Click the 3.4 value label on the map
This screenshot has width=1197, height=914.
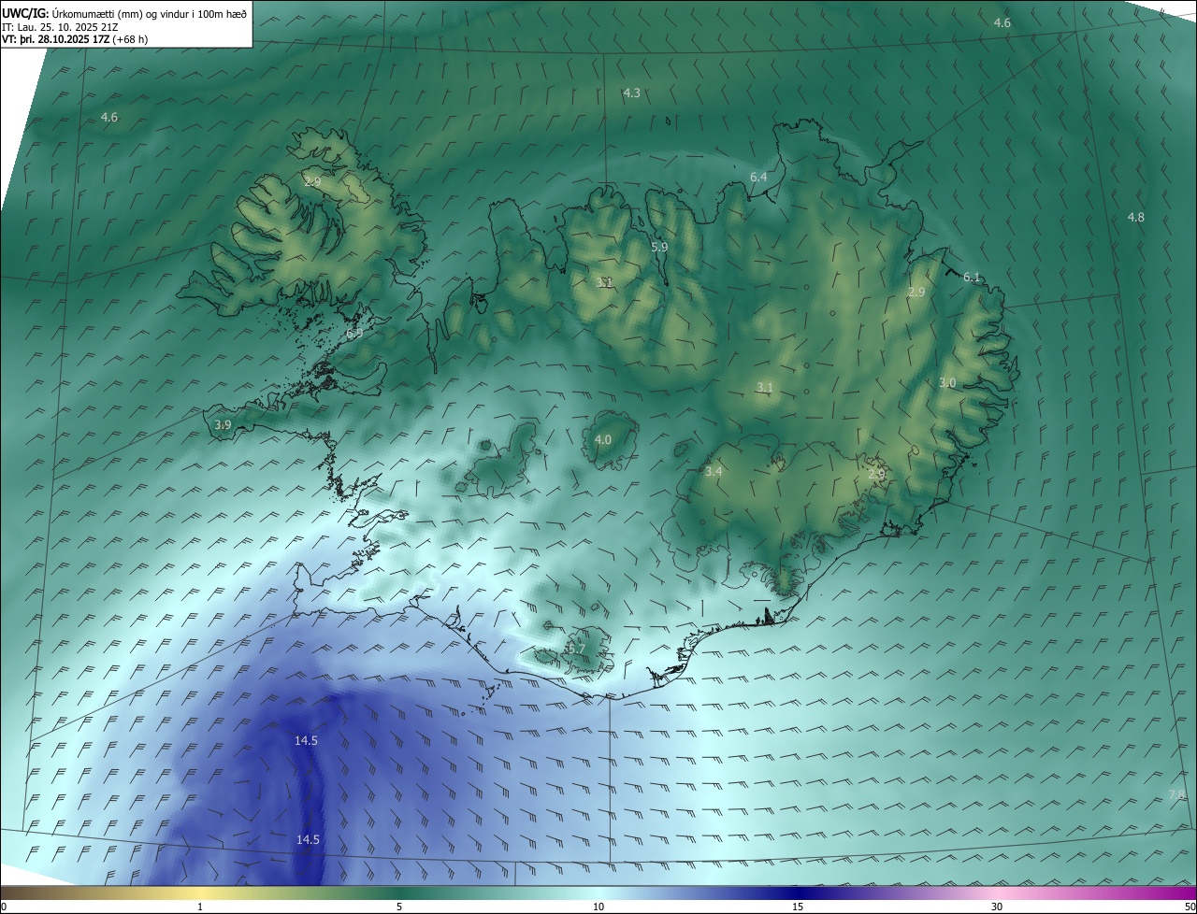coord(714,472)
